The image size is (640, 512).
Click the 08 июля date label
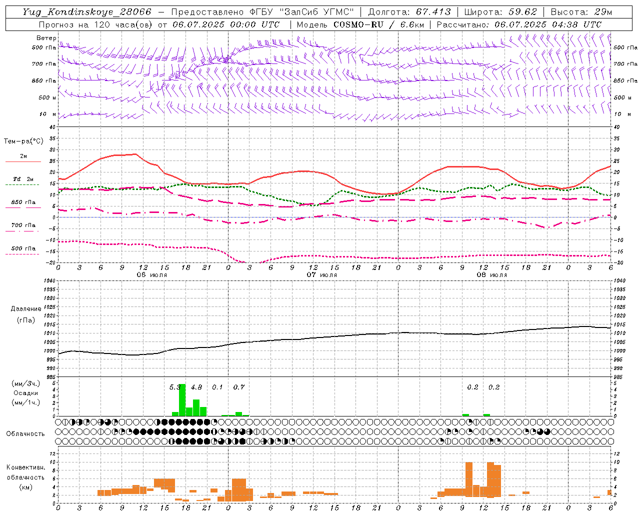(x=492, y=275)
